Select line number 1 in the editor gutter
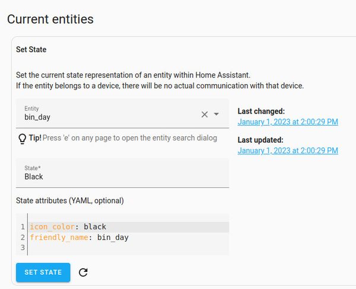Image resolution: width=356 pixels, height=289 pixels. tap(22, 227)
